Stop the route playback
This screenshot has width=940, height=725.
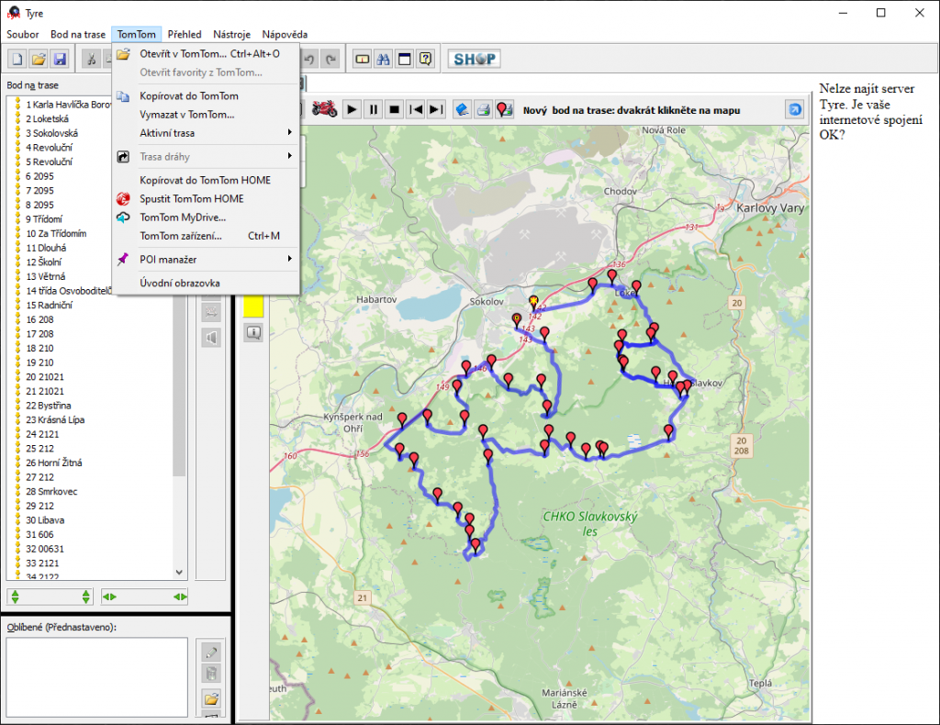click(x=394, y=109)
